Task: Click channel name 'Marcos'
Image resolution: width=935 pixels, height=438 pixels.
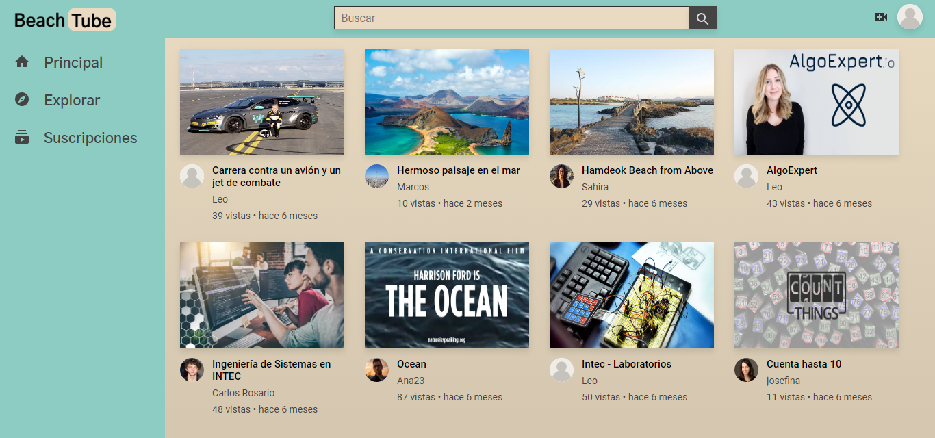Action: click(413, 187)
